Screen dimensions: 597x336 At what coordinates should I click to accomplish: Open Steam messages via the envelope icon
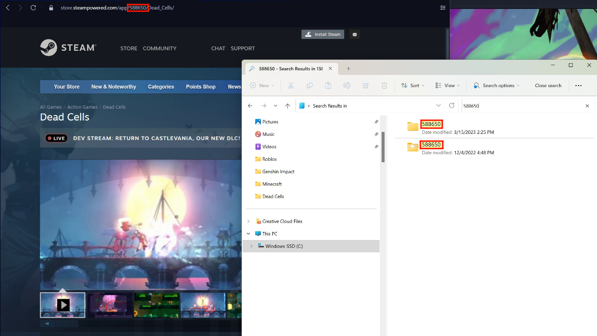(x=354, y=34)
